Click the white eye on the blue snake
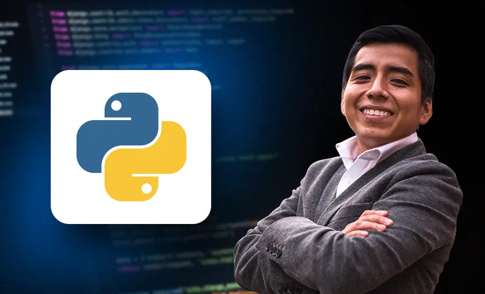The image size is (485, 294). pyautogui.click(x=116, y=106)
